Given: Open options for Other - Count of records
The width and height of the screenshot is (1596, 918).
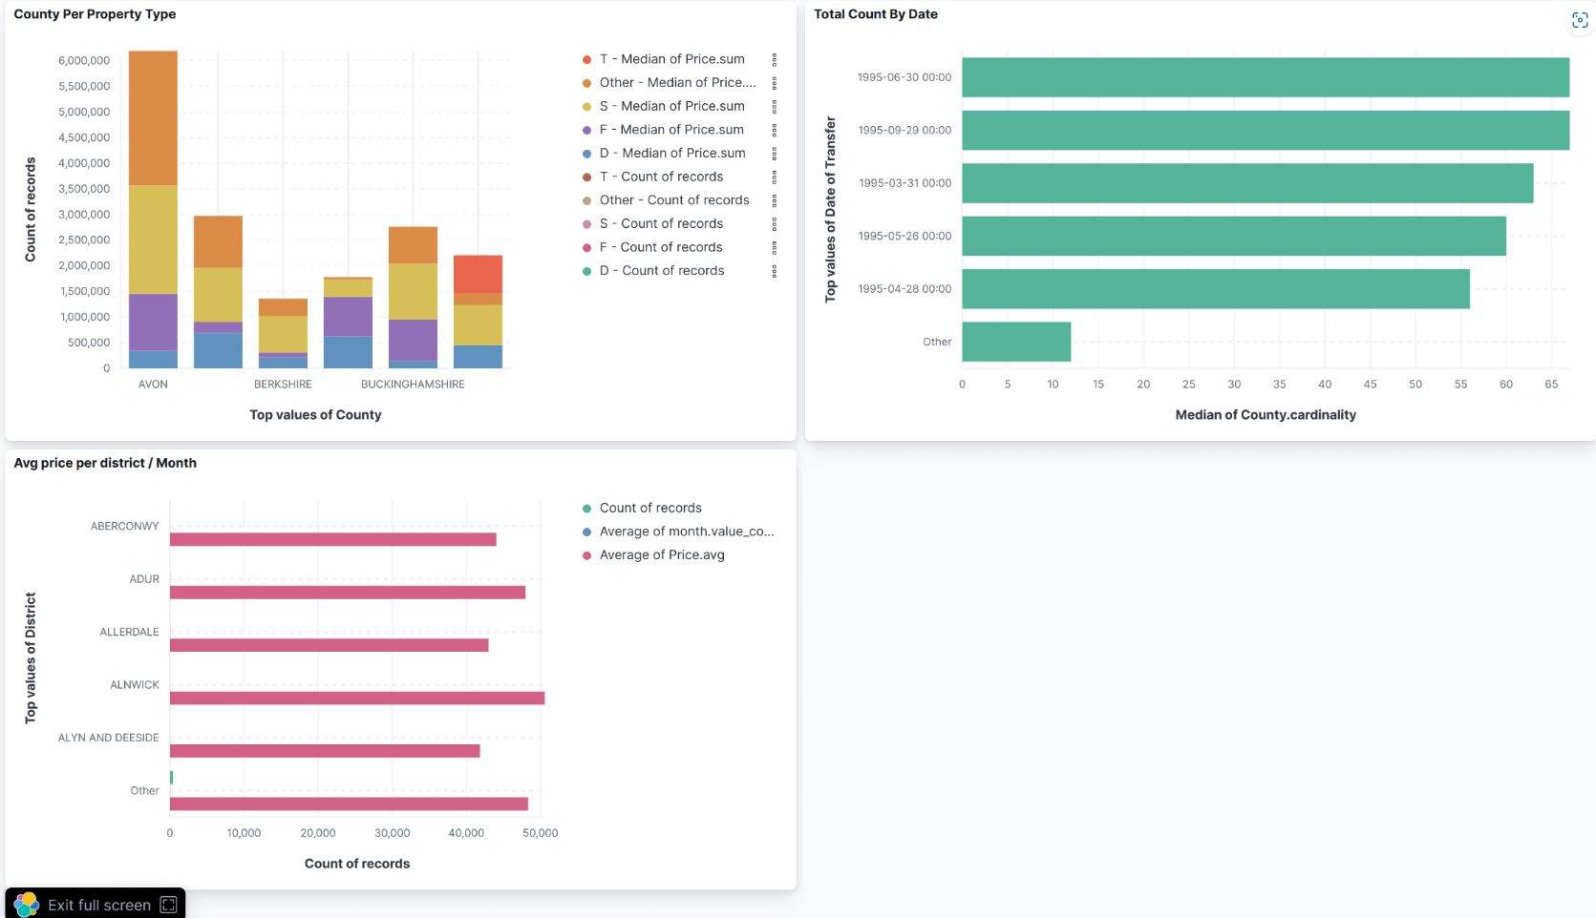Looking at the screenshot, I should pos(774,200).
